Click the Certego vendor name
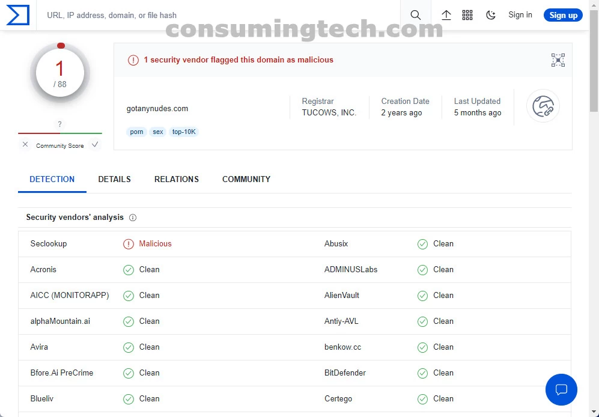 coord(338,398)
